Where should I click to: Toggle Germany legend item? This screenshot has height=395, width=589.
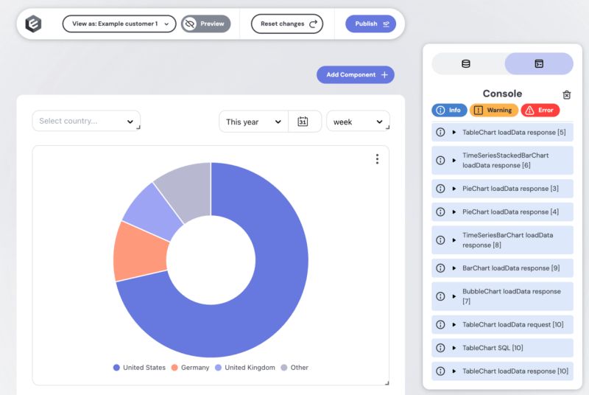(190, 368)
